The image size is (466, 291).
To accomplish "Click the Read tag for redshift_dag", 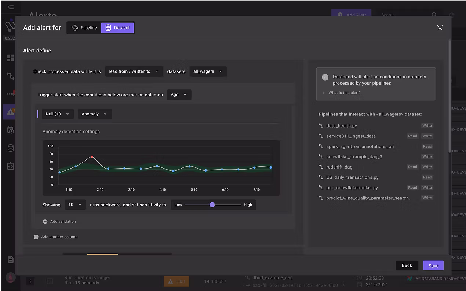I will (x=413, y=167).
